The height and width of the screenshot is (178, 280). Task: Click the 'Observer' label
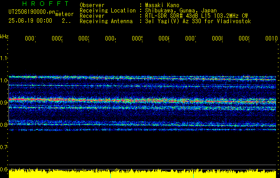92,5
